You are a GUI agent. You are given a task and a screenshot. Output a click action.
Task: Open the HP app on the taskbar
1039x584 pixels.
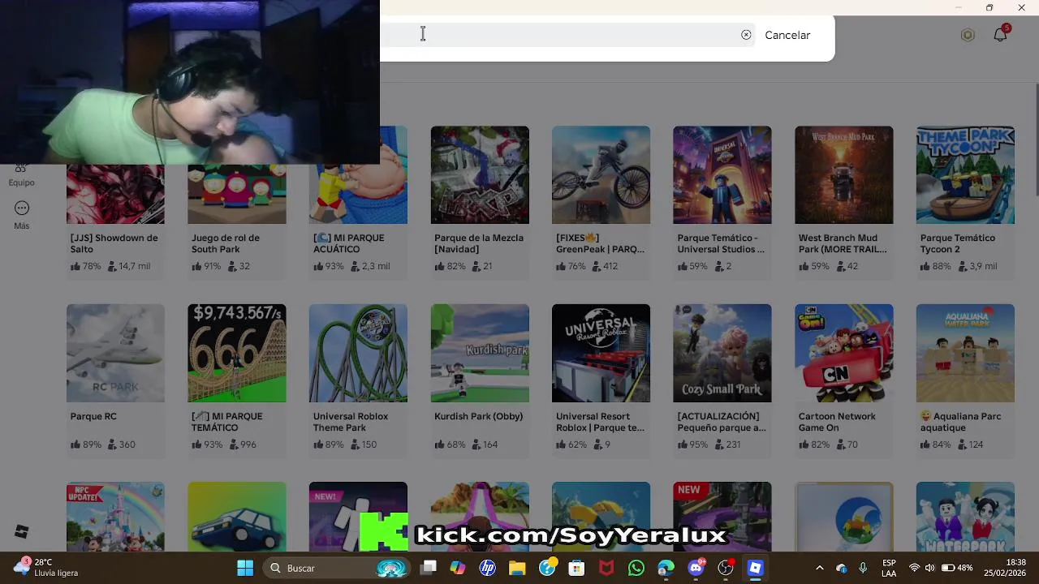(x=488, y=568)
